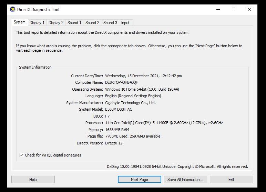
Task: Click the 'DirectX Version:' label
Action: click(x=90, y=143)
